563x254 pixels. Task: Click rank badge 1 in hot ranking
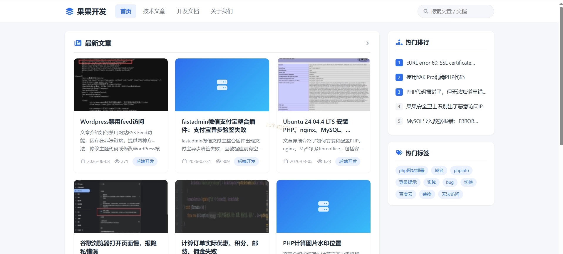point(399,63)
